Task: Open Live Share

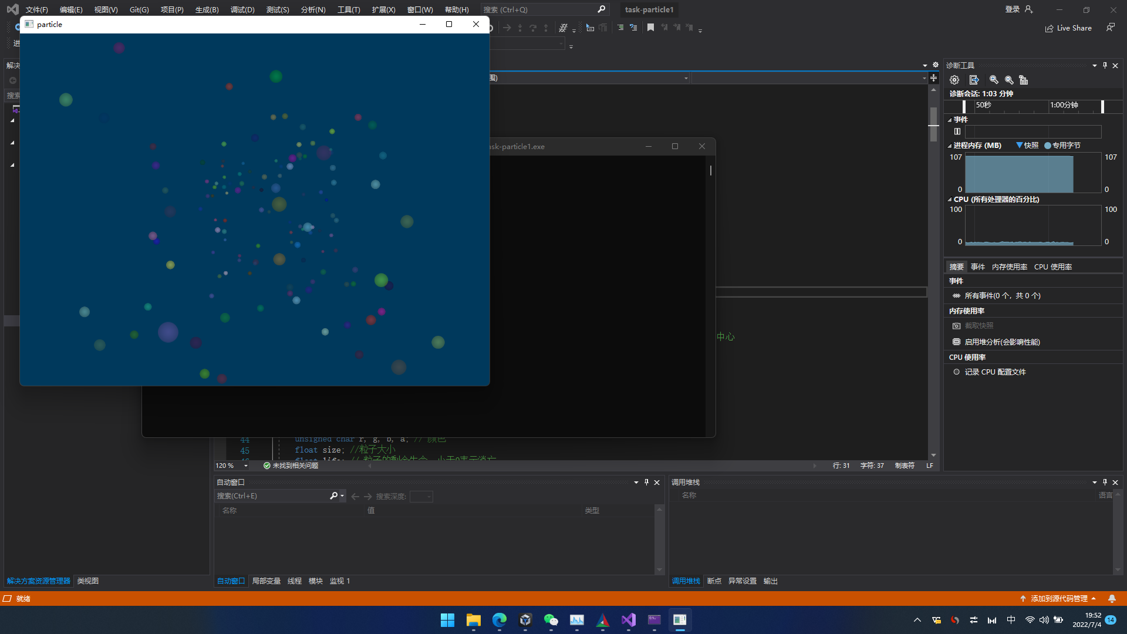Action: coord(1068,28)
